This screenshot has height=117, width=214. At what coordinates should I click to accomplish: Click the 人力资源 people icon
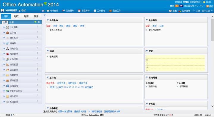coord(7,59)
